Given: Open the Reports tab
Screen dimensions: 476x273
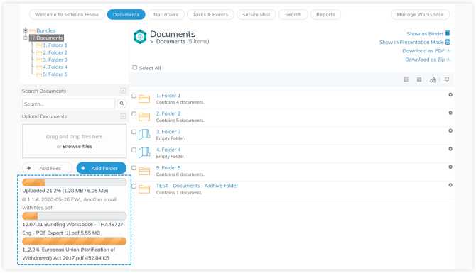Looking at the screenshot, I should click(x=325, y=15).
